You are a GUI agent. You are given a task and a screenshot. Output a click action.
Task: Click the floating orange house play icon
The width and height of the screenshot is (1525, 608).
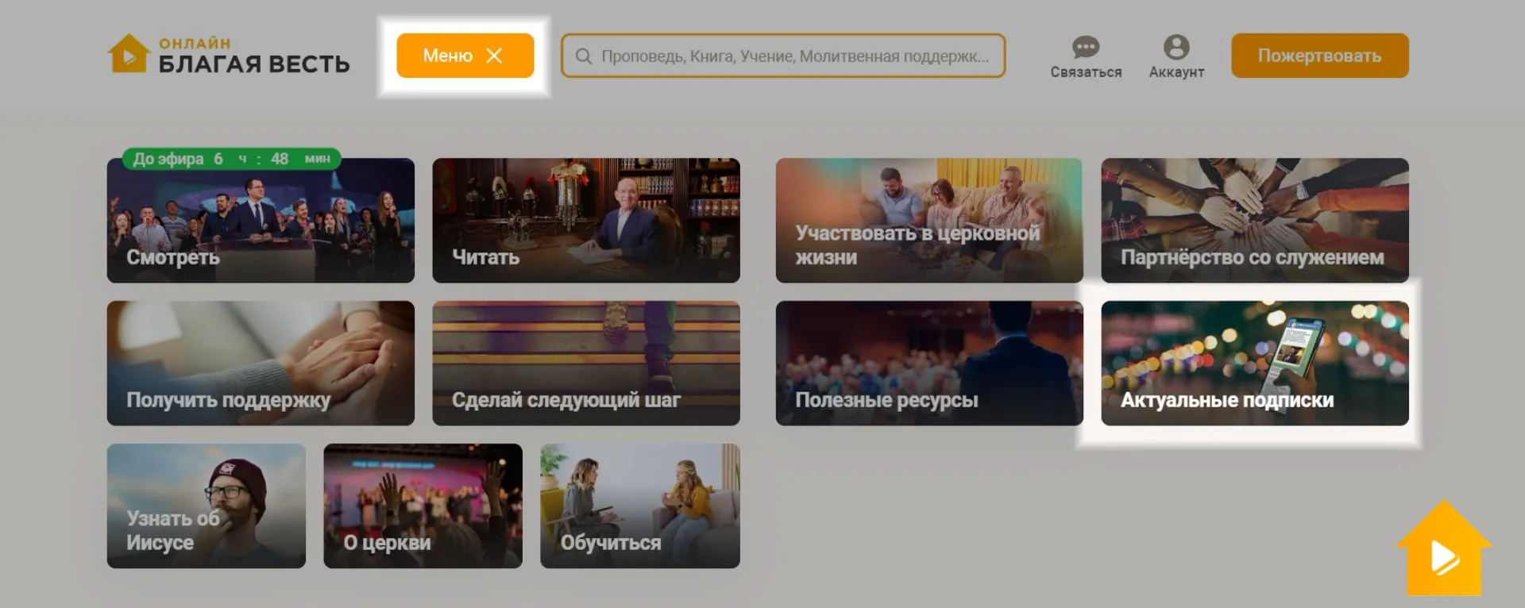click(x=1443, y=552)
